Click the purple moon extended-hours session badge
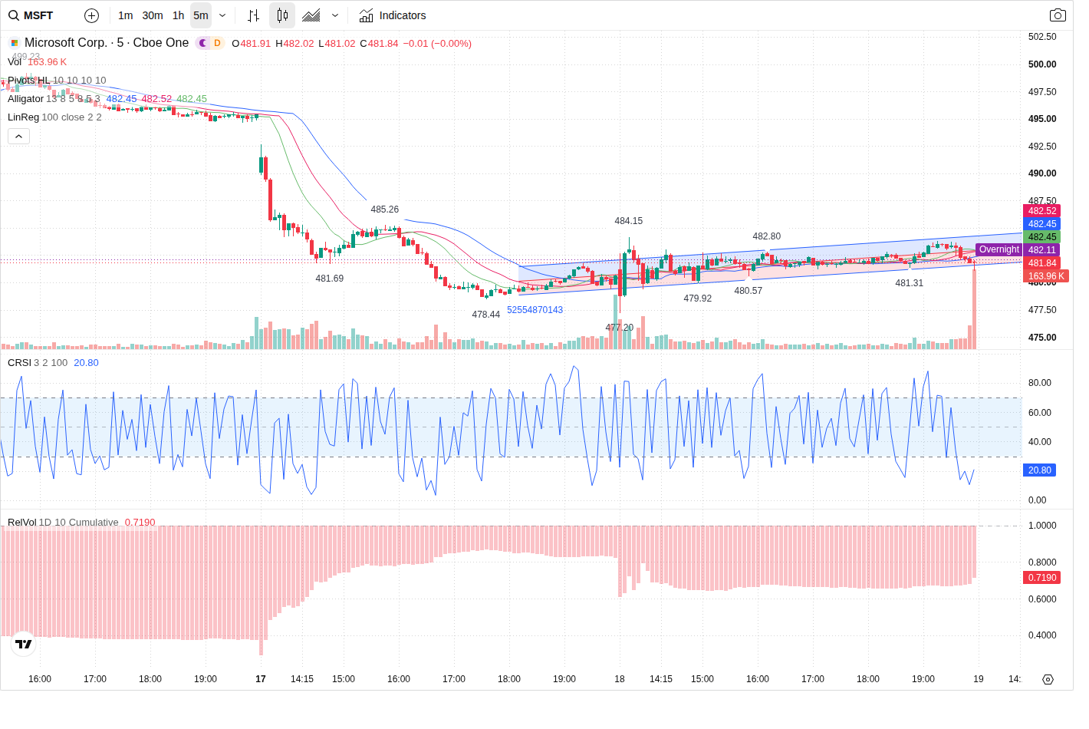 (x=202, y=43)
